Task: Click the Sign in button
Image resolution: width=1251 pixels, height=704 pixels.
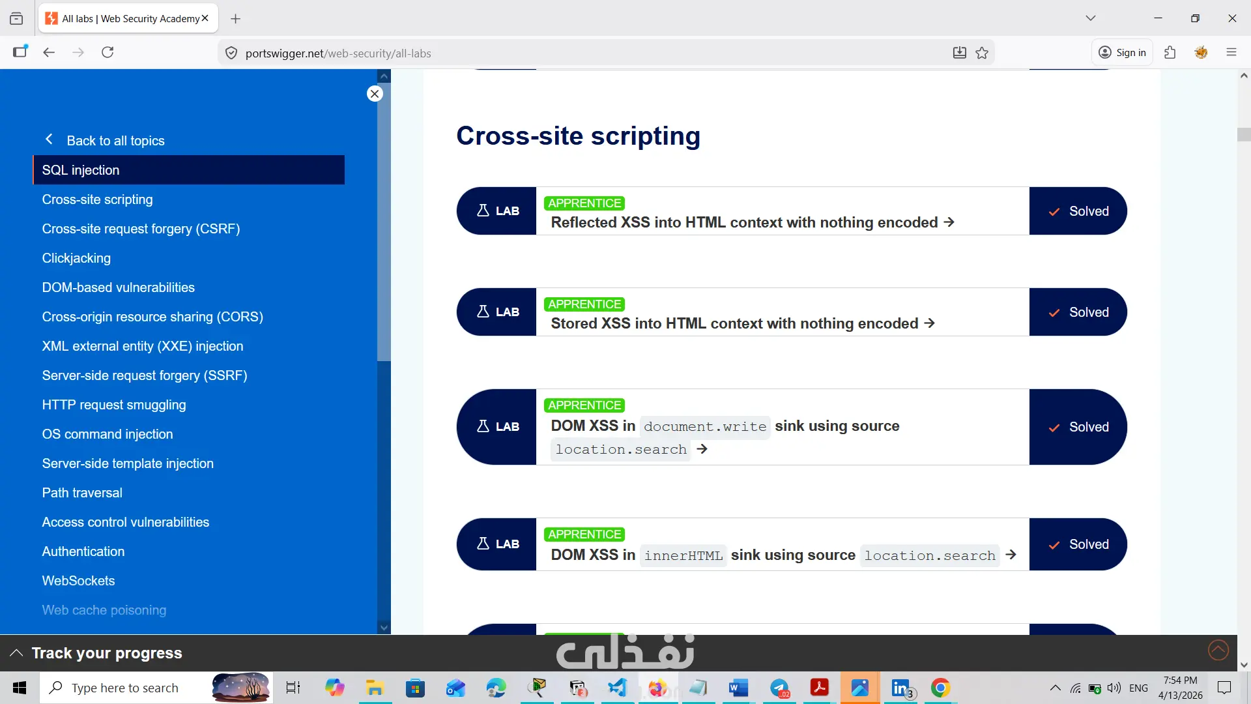Action: (1122, 53)
